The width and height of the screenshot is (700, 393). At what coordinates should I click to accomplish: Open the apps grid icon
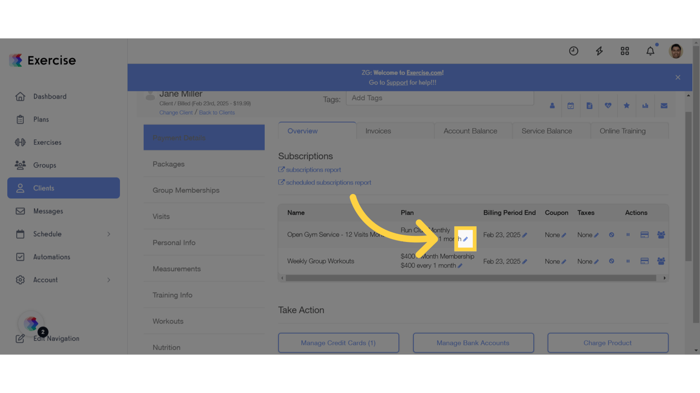tap(625, 51)
